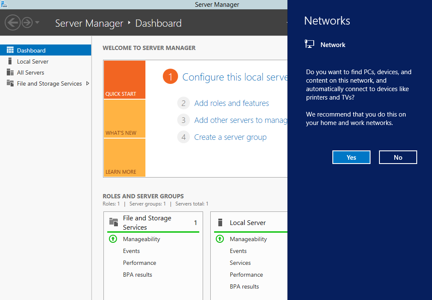Open the Local Server tile header
Viewport: 432px width, 300px height.
pos(248,222)
